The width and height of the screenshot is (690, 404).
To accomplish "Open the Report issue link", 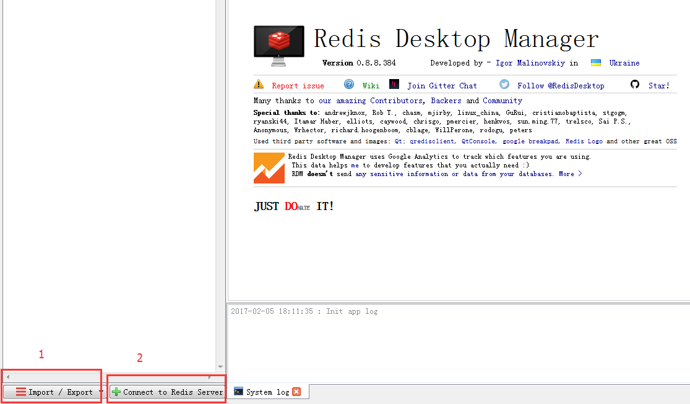I will coord(298,86).
